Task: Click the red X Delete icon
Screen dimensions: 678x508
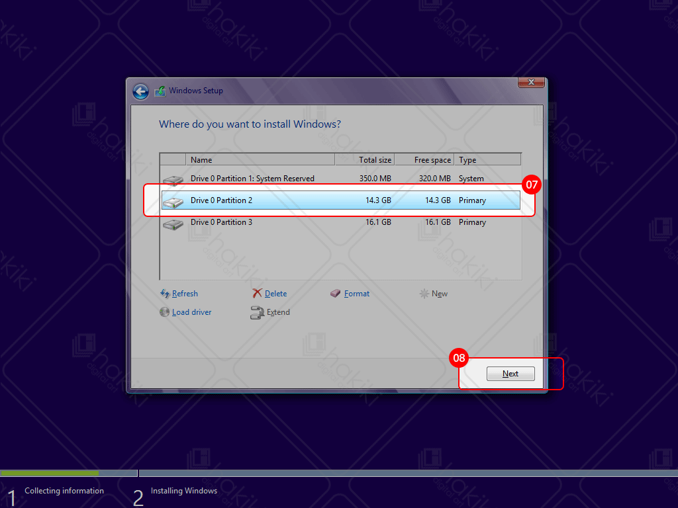Action: [258, 294]
